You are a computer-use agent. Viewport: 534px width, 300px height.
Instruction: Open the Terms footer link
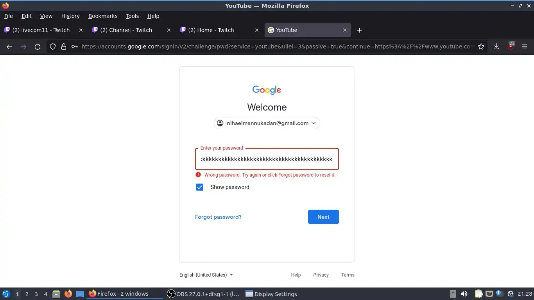pos(348,275)
